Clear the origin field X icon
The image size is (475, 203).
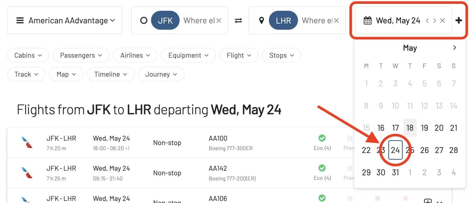219,20
